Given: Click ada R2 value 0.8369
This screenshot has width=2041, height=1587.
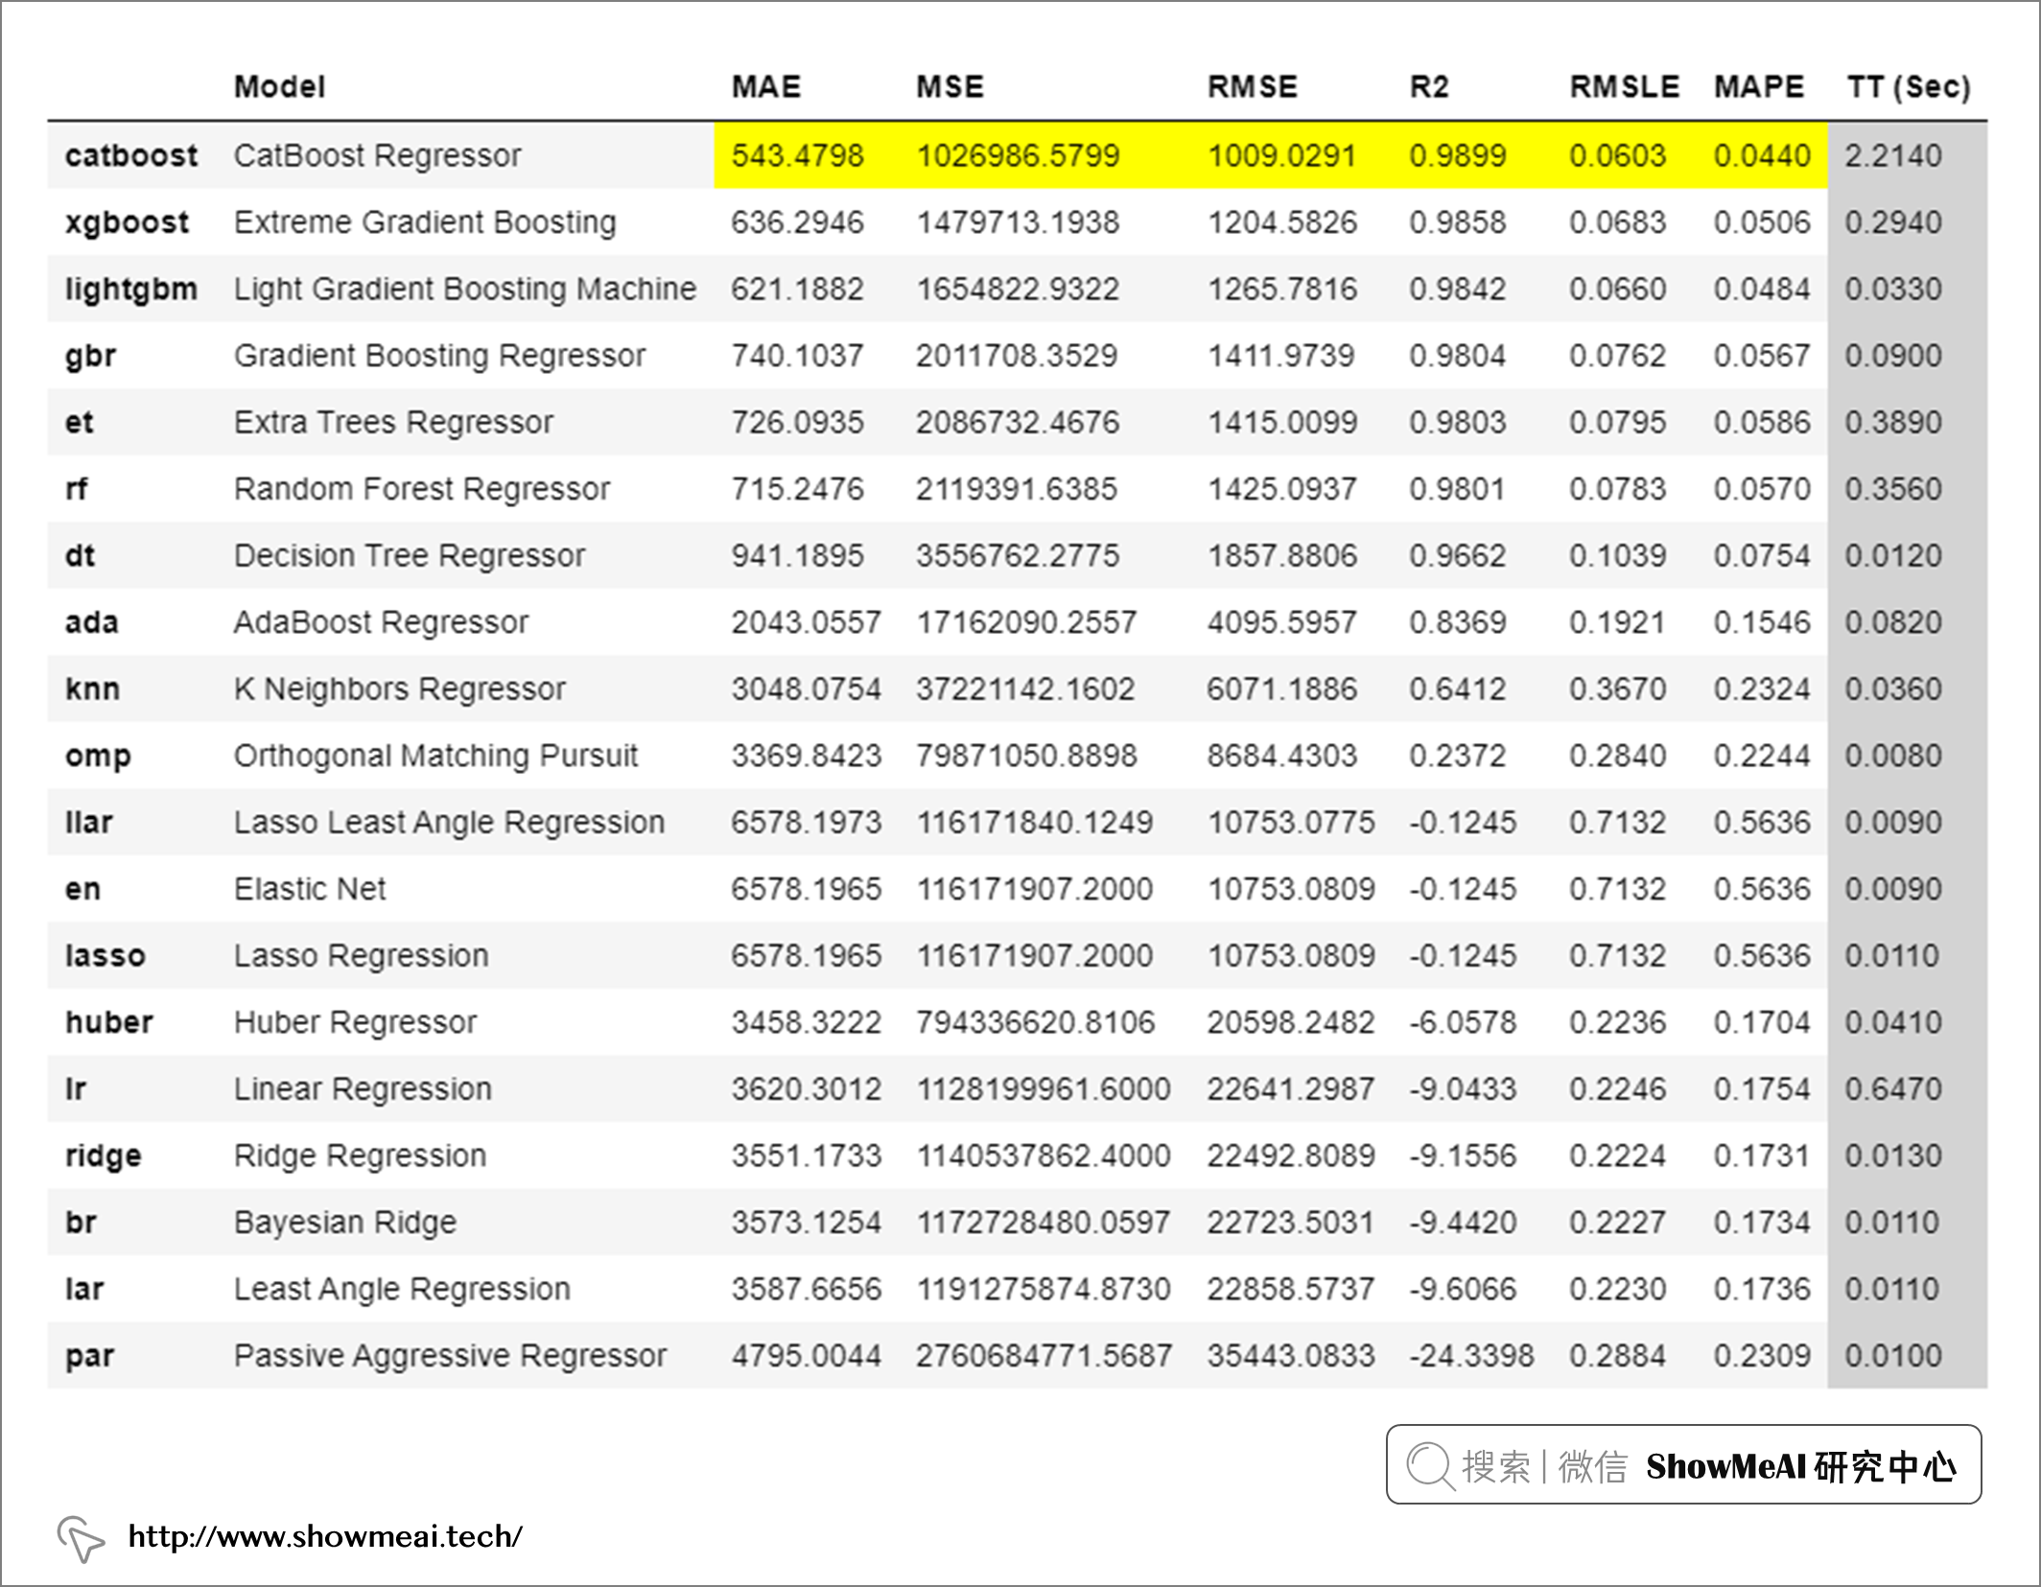Looking at the screenshot, I should click(1458, 622).
